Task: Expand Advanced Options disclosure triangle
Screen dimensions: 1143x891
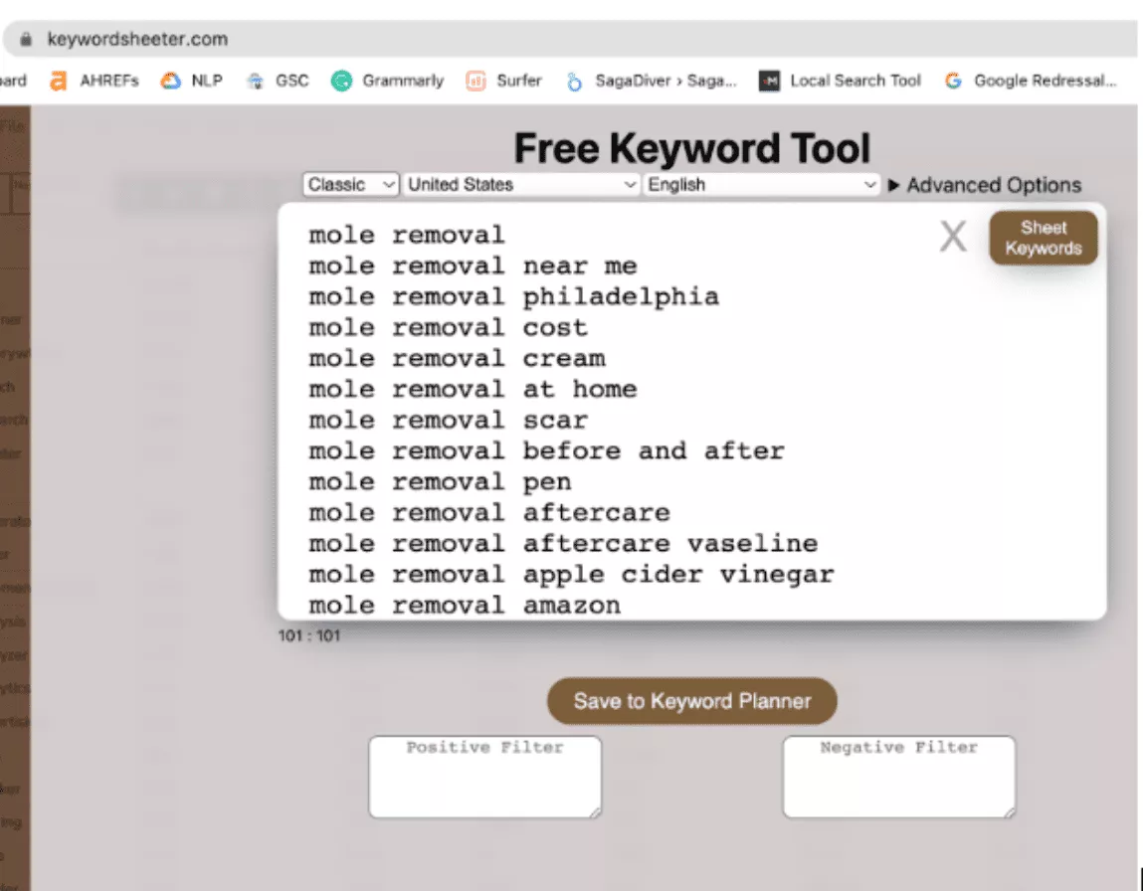Action: [x=893, y=185]
